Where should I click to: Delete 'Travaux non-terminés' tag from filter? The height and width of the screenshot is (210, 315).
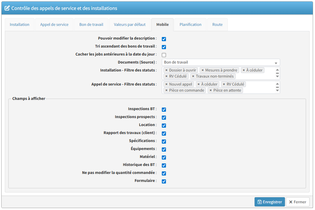point(193,76)
